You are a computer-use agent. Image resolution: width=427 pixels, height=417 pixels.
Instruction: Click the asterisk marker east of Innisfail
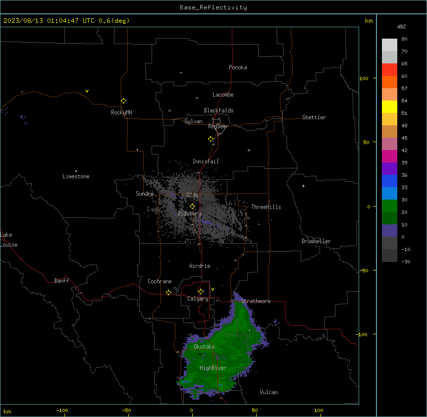click(x=249, y=150)
